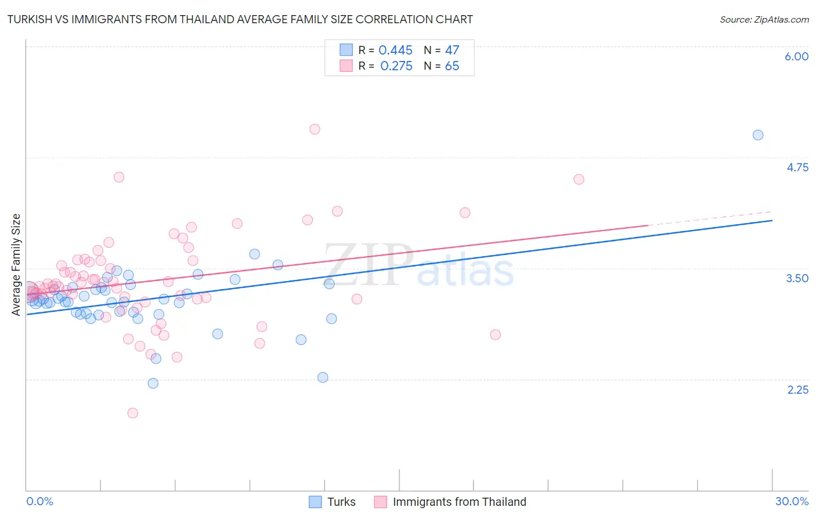The image size is (816, 518).
Task: Open the Source: ZipAtlas.com link
Action: pos(764,19)
